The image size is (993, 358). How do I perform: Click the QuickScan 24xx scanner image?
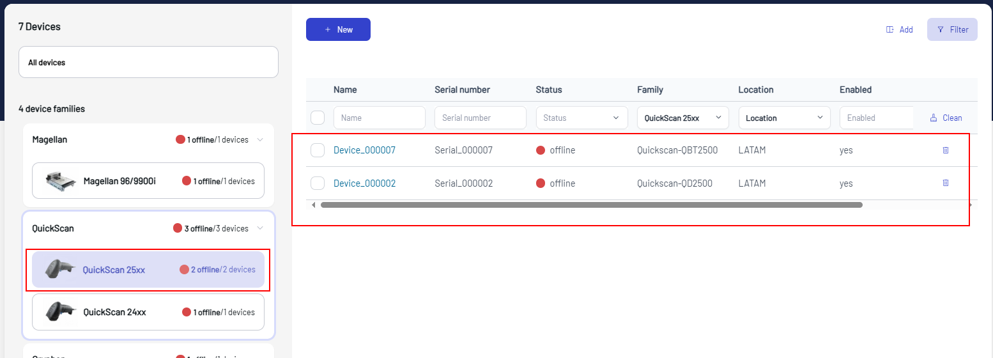60,312
